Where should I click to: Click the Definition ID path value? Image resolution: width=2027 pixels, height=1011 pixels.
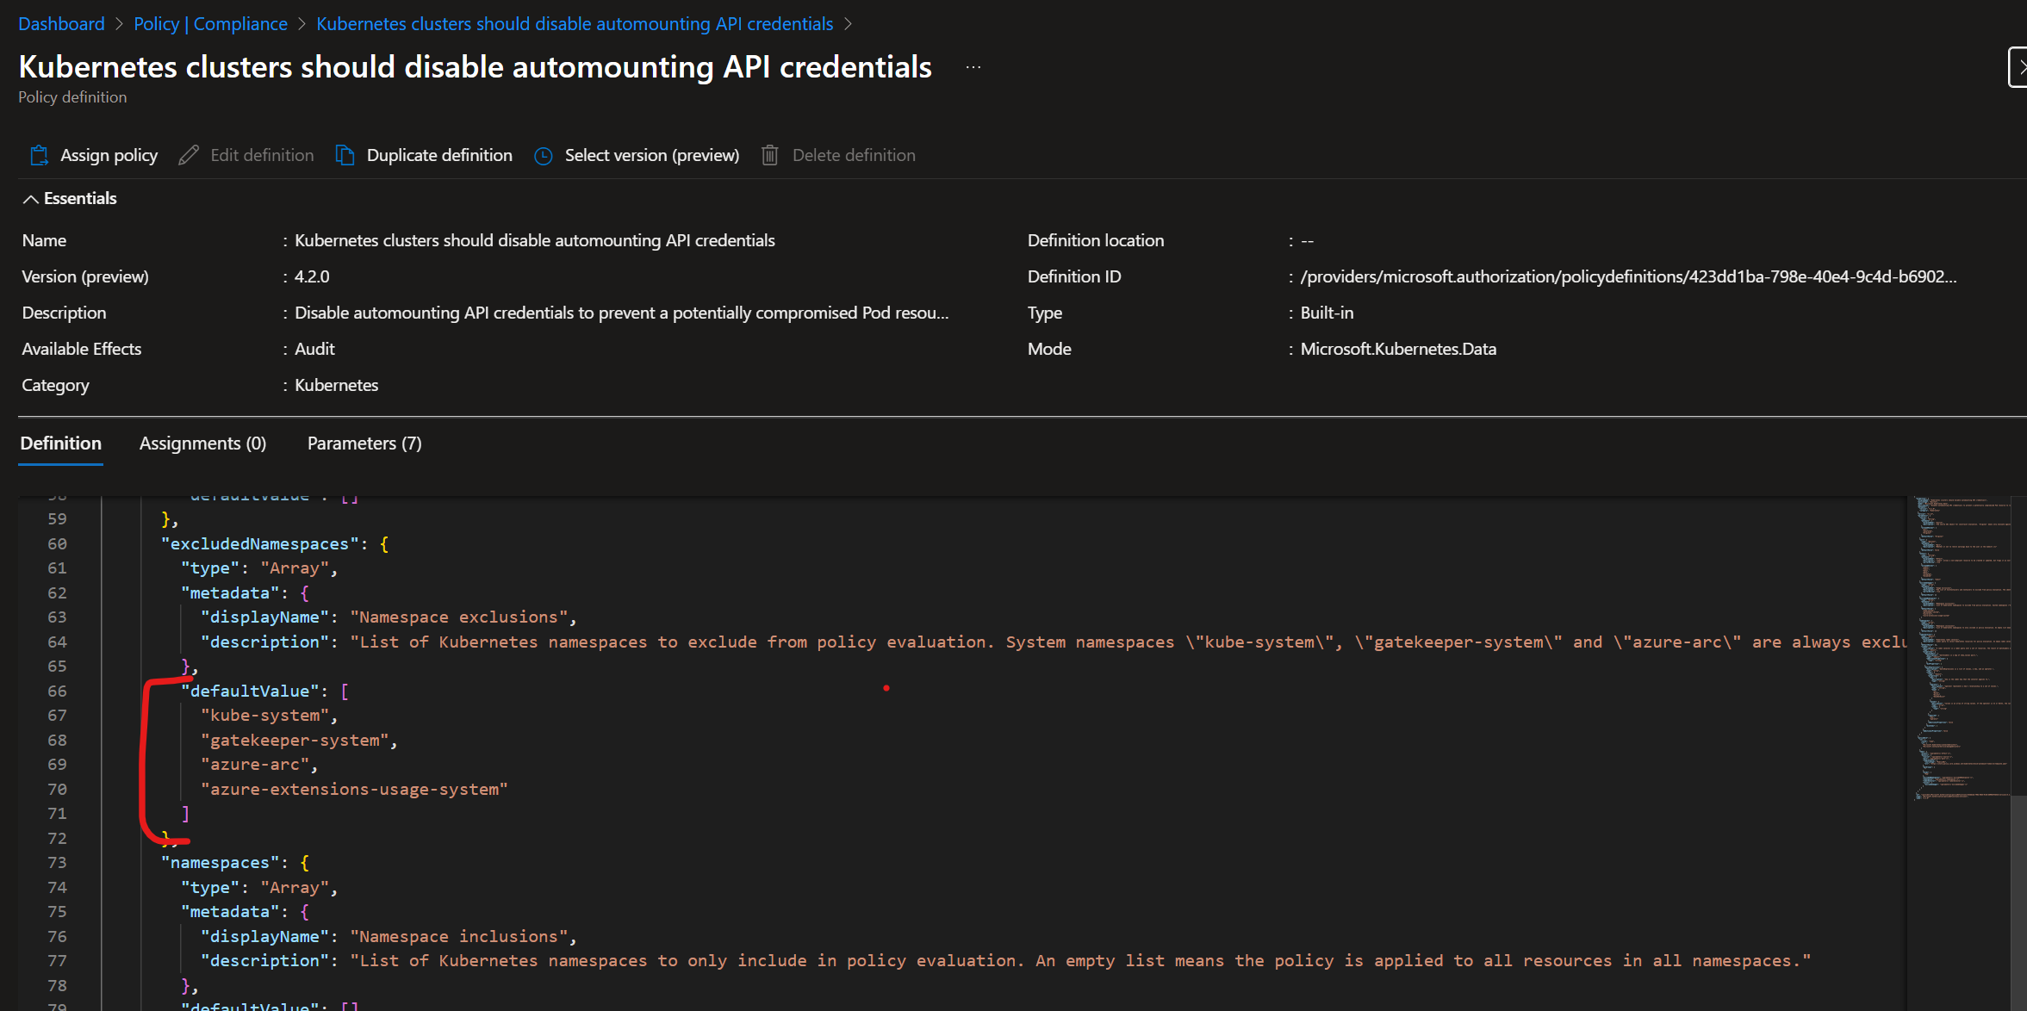pyautogui.click(x=1628, y=276)
